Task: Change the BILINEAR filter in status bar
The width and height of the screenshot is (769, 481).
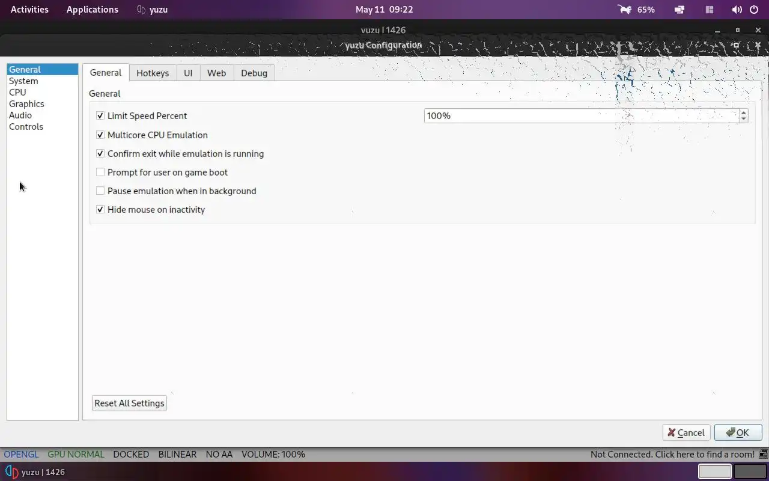Action: [177, 455]
